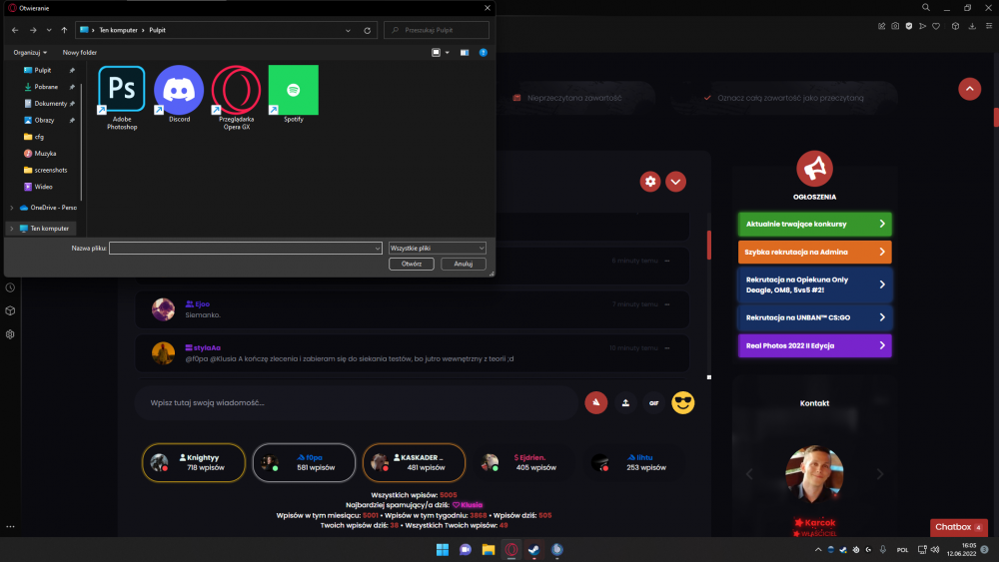The image size is (999, 562).
Task: Open Steam from the taskbar
Action: [533, 550]
